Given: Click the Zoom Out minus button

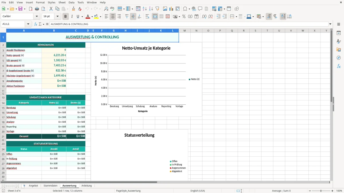Looking at the screenshot, I should point(309,191).
